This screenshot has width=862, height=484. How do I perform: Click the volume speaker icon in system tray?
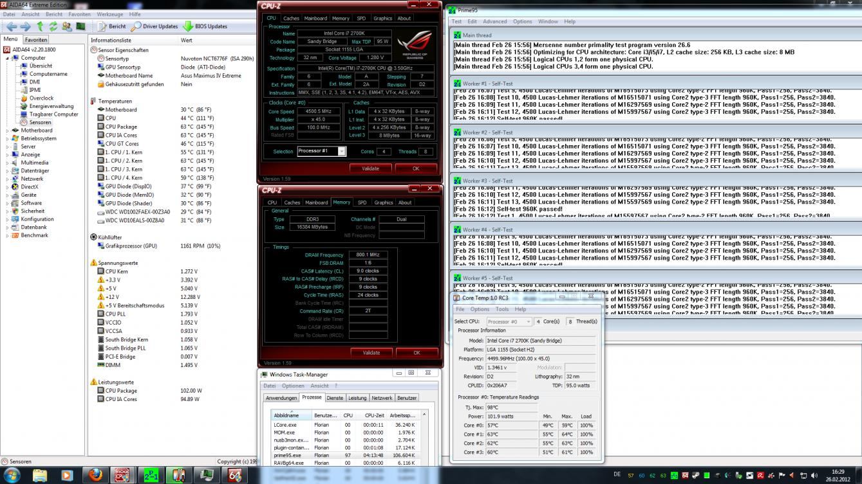[814, 476]
